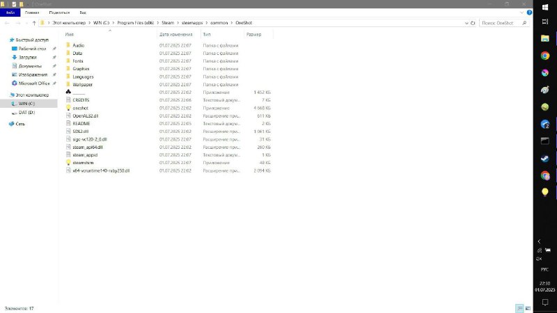Go to common in breadcrumb
The image size is (557, 313).
pyautogui.click(x=219, y=23)
